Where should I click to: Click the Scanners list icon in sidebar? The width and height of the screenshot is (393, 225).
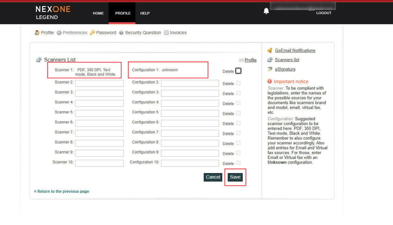click(270, 60)
